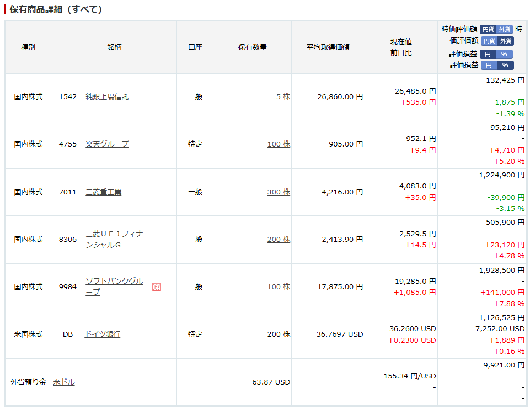Image resolution: width=530 pixels, height=411 pixels.
Task: Select 外貨 in the second 時価評価額 toggle
Action: tap(506, 41)
